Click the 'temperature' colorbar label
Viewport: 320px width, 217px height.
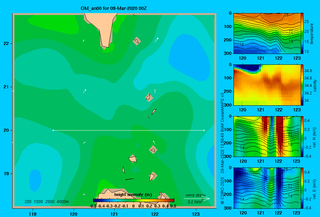point(312,34)
